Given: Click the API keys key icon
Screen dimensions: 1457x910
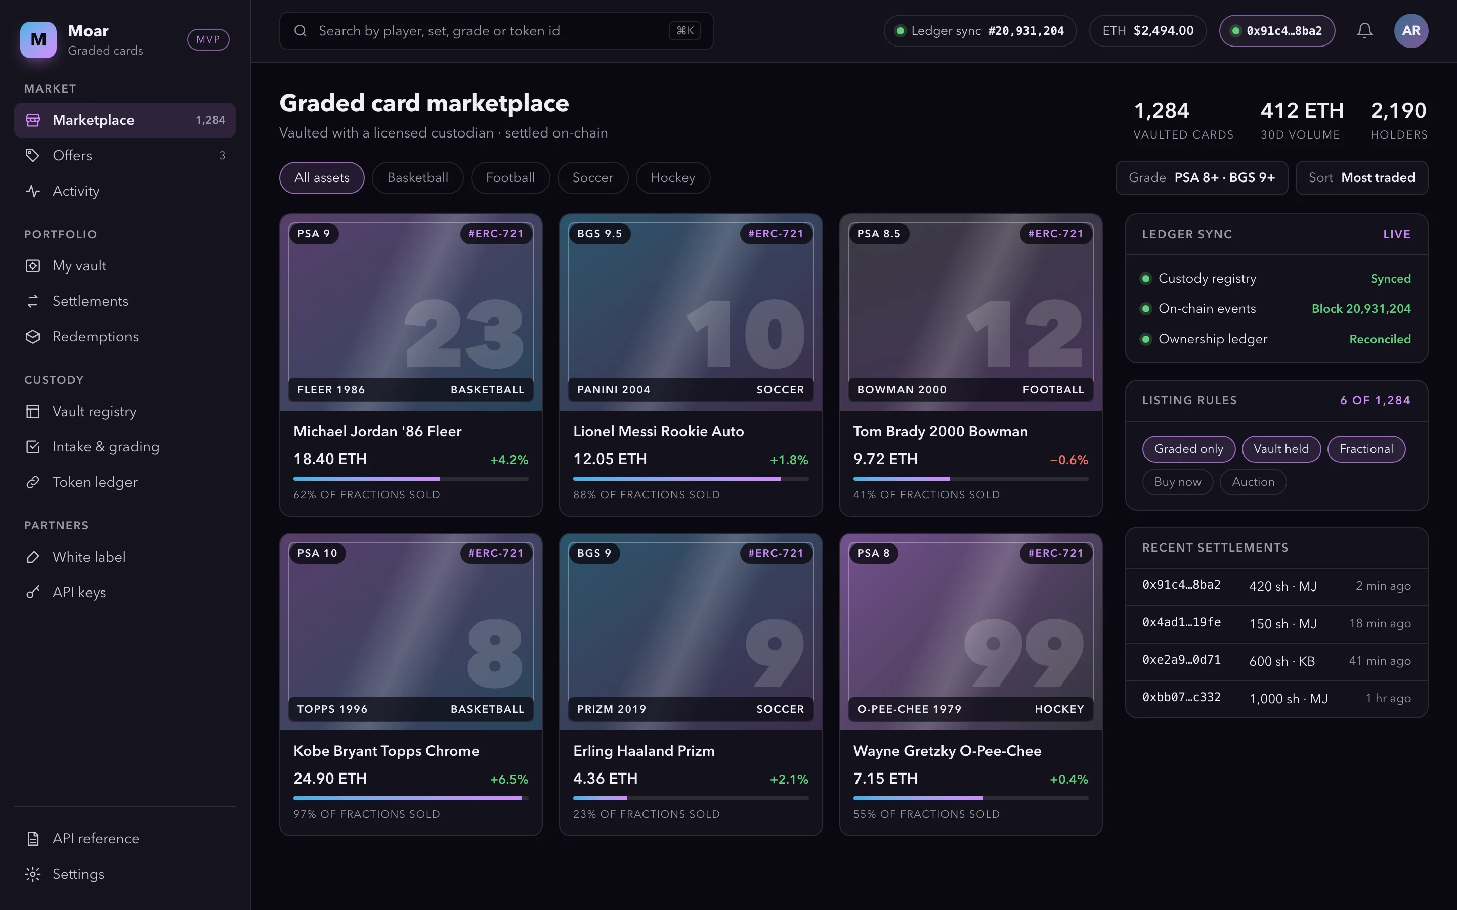Looking at the screenshot, I should pyautogui.click(x=33, y=592).
